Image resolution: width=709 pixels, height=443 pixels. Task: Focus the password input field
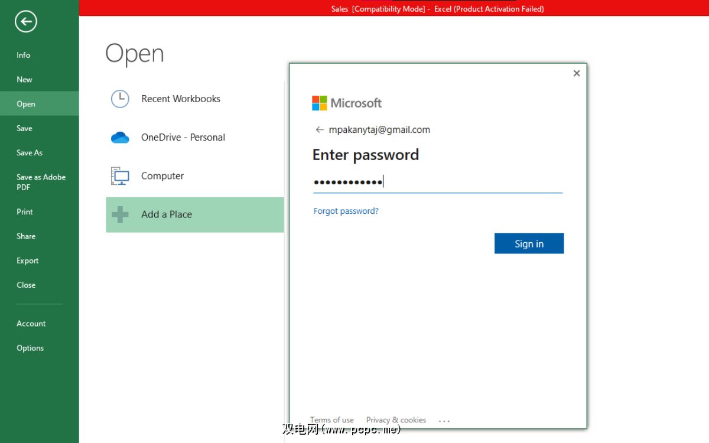[438, 182]
